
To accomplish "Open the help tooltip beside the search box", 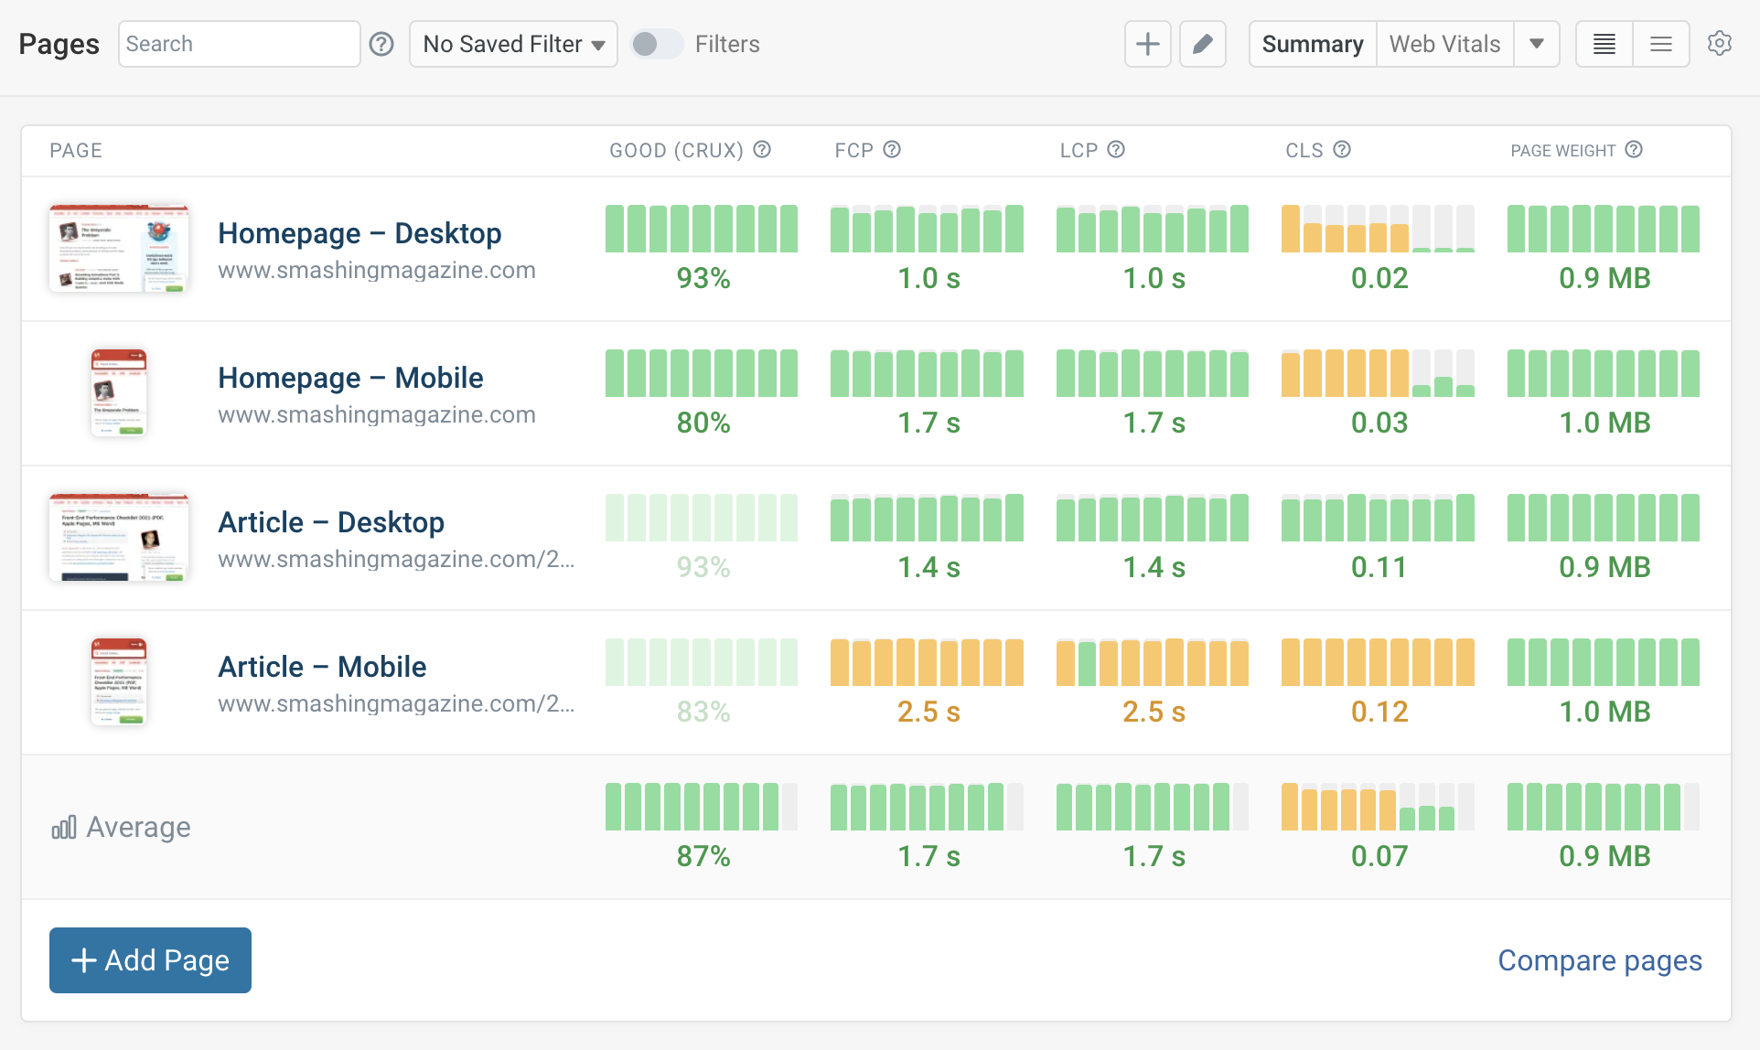I will pyautogui.click(x=381, y=43).
